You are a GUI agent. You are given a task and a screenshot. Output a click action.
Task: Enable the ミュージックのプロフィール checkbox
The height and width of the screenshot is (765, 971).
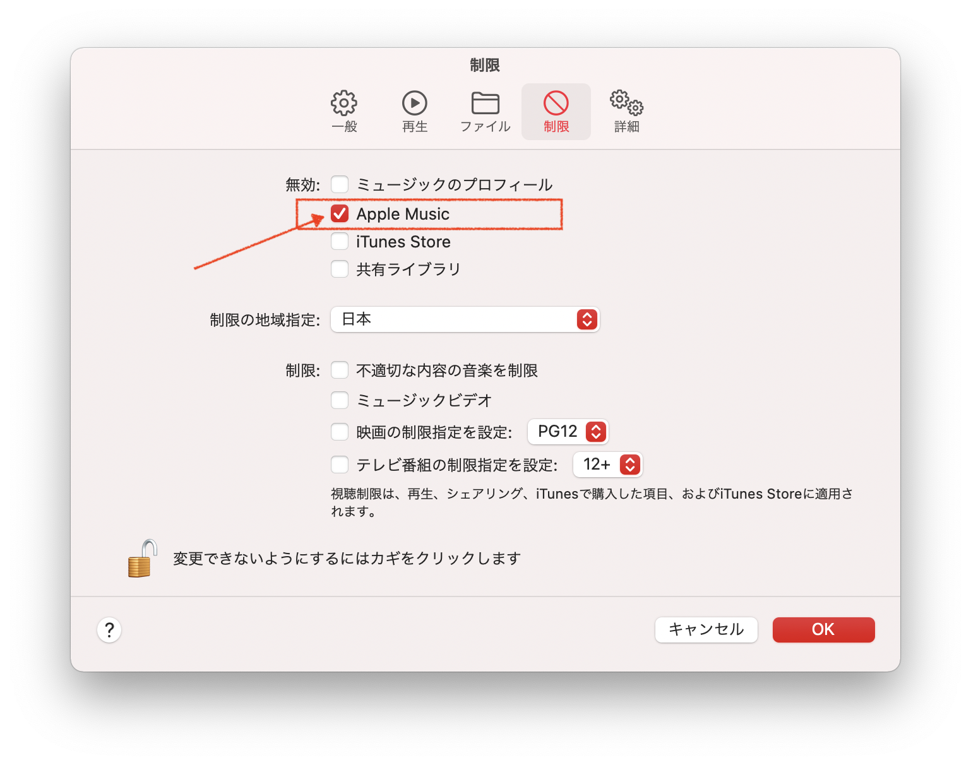(x=340, y=184)
